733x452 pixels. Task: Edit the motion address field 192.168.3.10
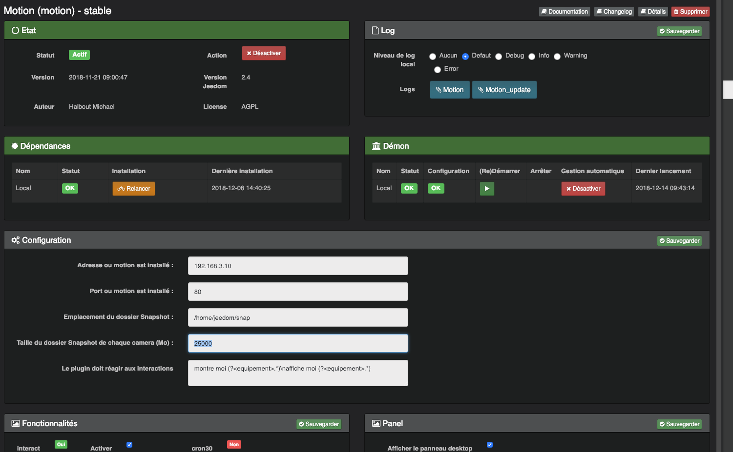pyautogui.click(x=298, y=266)
